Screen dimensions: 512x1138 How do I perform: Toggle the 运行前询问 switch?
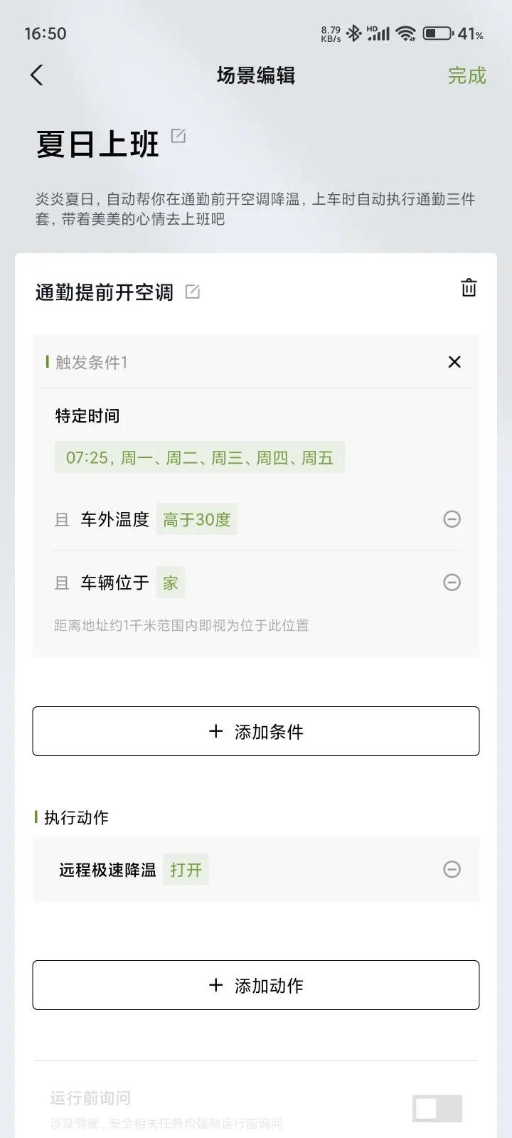[x=437, y=1108]
